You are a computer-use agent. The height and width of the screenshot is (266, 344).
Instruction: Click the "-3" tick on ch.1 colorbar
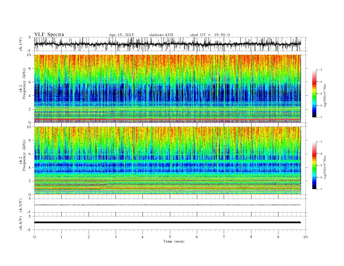tap(320, 70)
